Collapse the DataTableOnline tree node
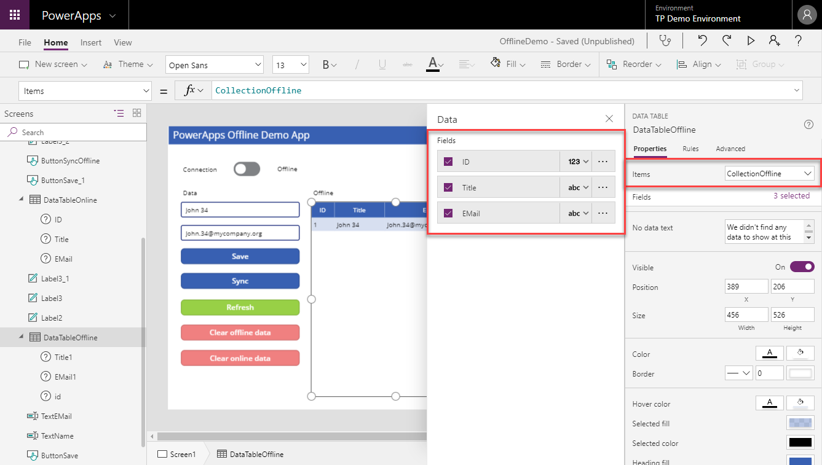The width and height of the screenshot is (822, 465). pyautogui.click(x=23, y=199)
